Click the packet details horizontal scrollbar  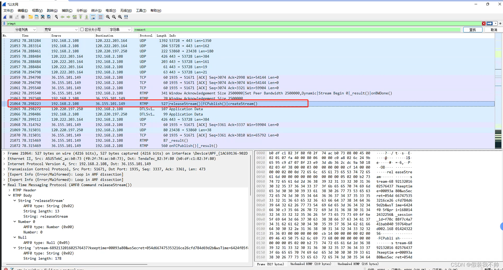76,264
